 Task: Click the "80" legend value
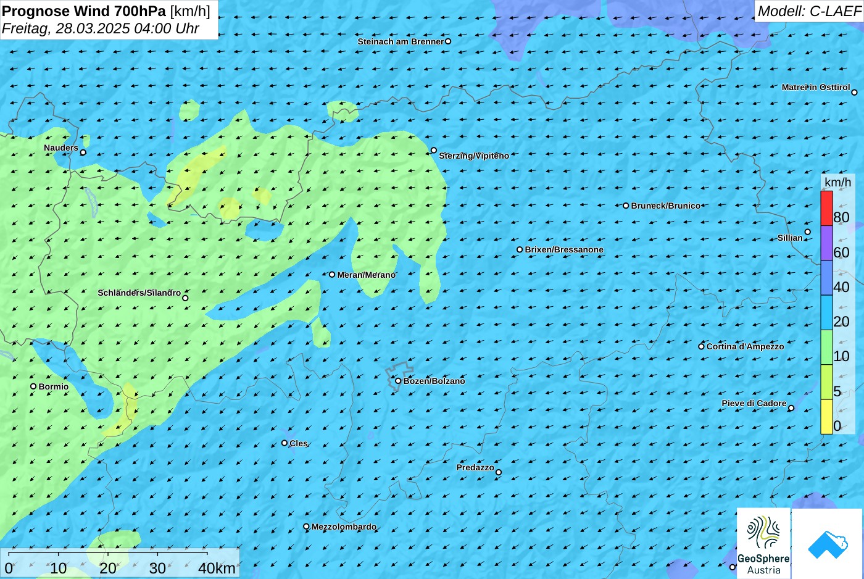tap(841, 217)
